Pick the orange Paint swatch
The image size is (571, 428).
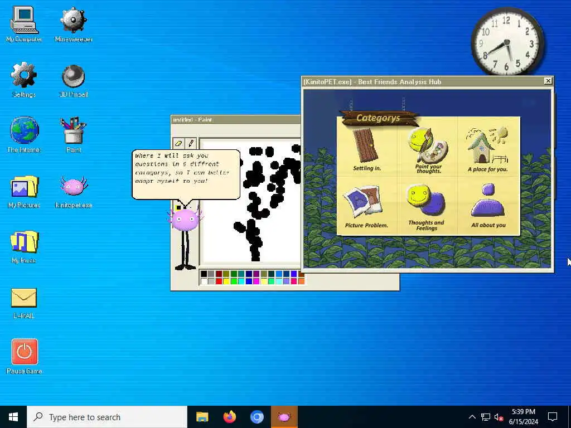(x=301, y=281)
